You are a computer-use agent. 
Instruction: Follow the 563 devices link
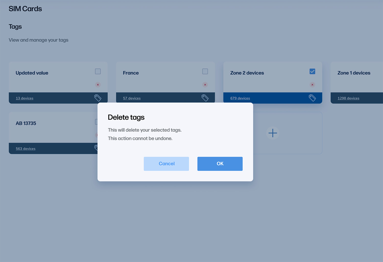point(26,149)
